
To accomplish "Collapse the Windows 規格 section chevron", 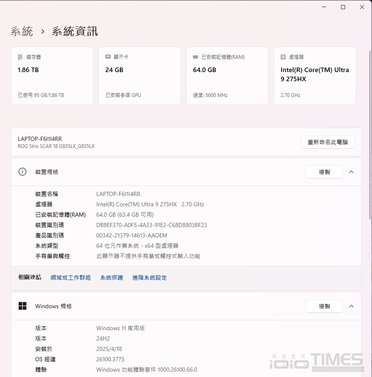I will [351, 306].
